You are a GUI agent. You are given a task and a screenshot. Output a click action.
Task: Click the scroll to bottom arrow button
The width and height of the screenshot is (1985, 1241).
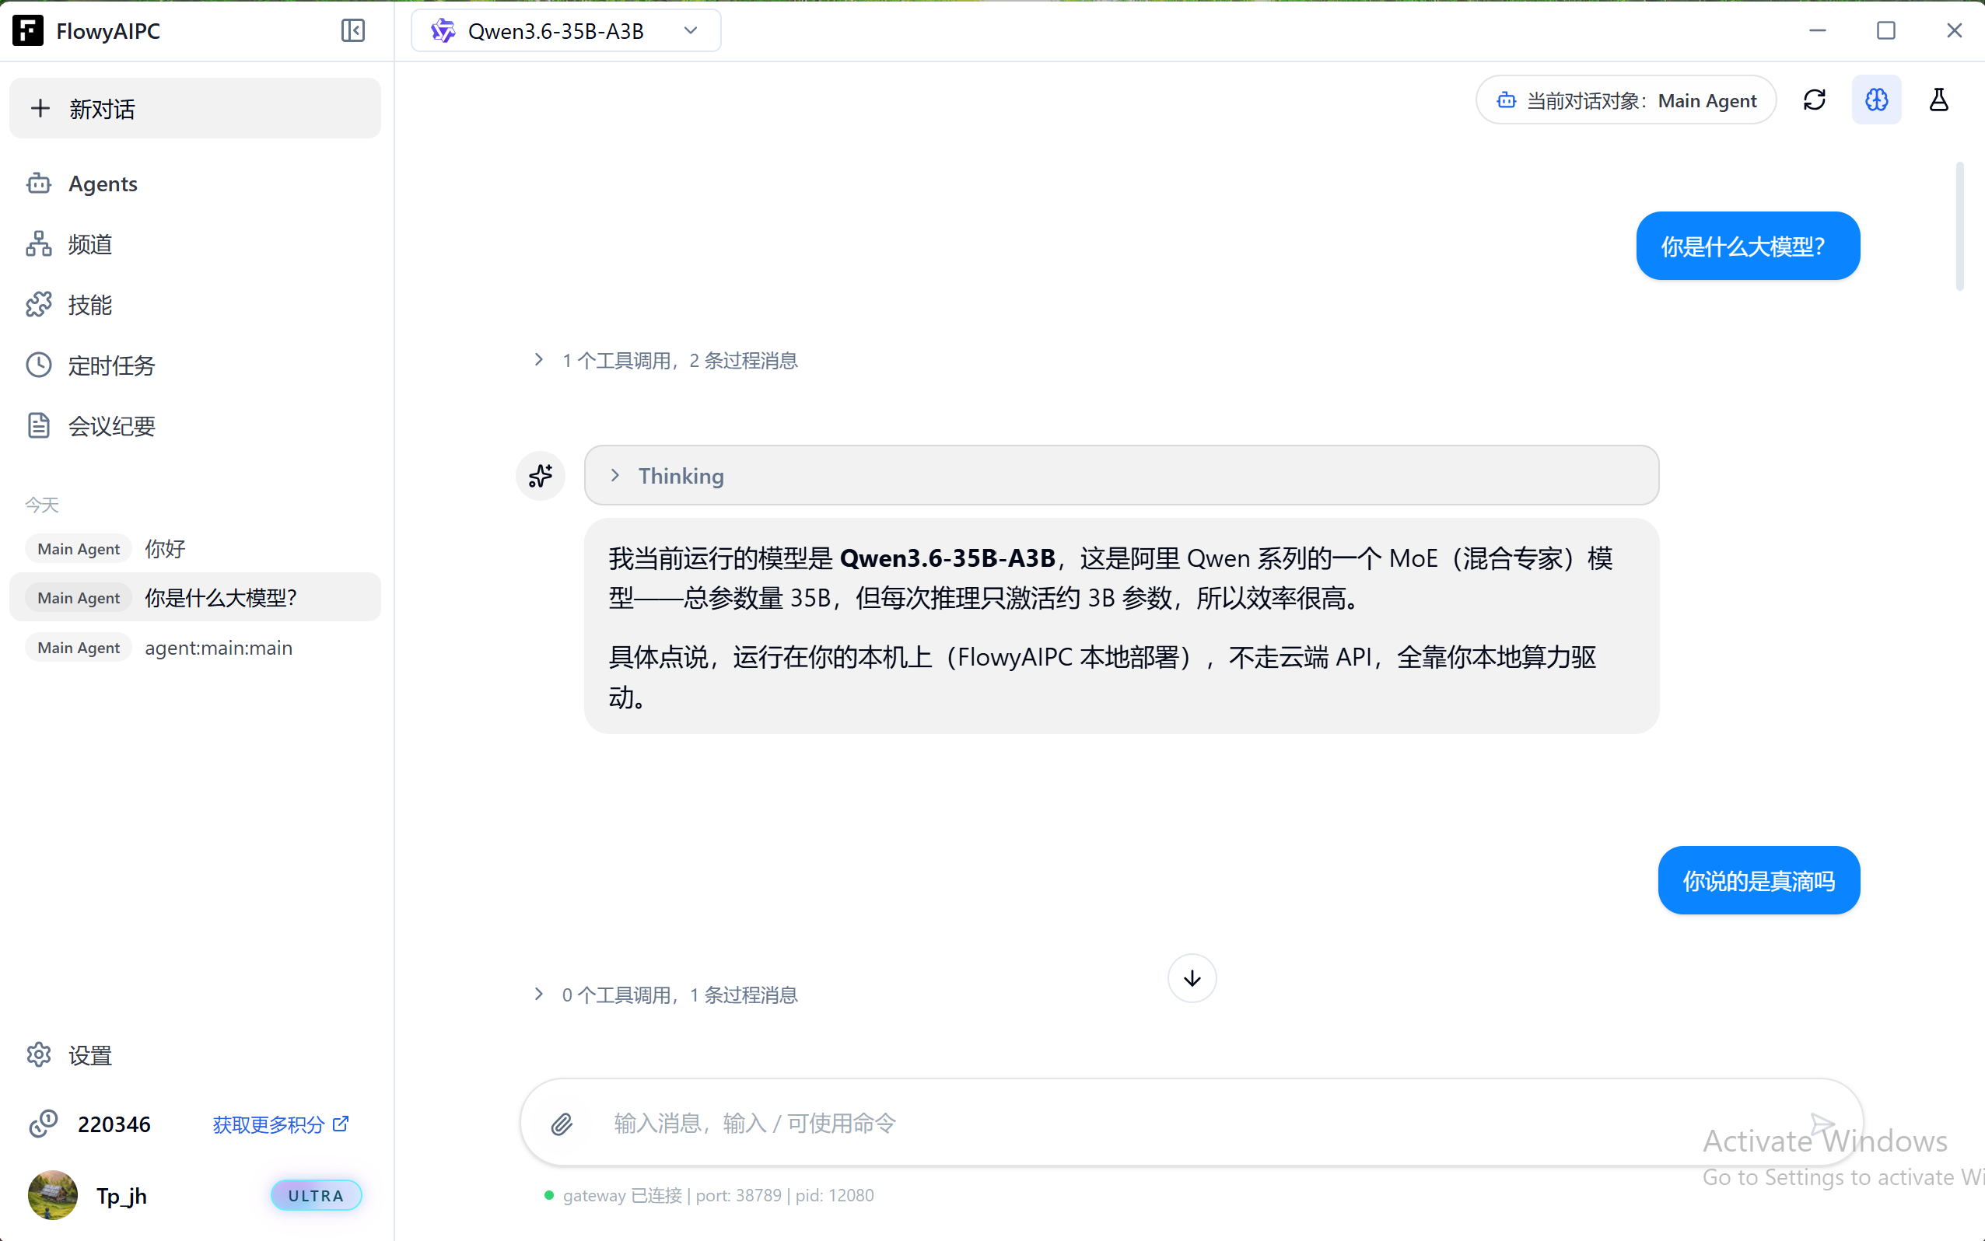1192,978
